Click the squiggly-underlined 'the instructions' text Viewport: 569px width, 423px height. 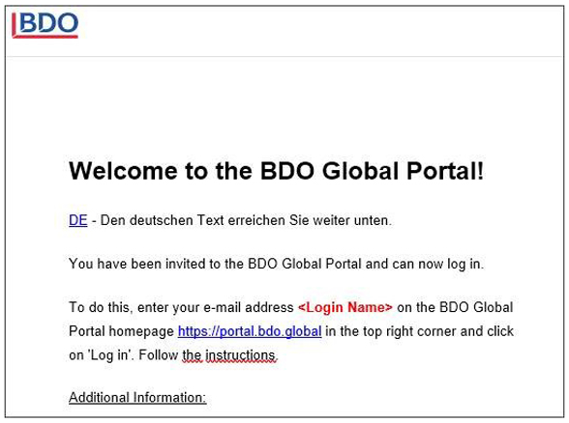pos(230,355)
